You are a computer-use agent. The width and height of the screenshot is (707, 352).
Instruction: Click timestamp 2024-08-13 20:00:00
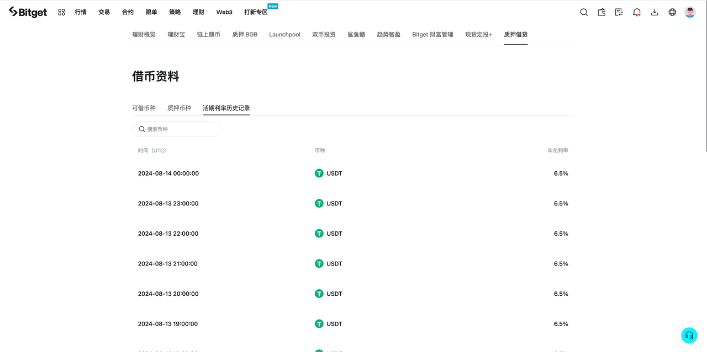168,294
